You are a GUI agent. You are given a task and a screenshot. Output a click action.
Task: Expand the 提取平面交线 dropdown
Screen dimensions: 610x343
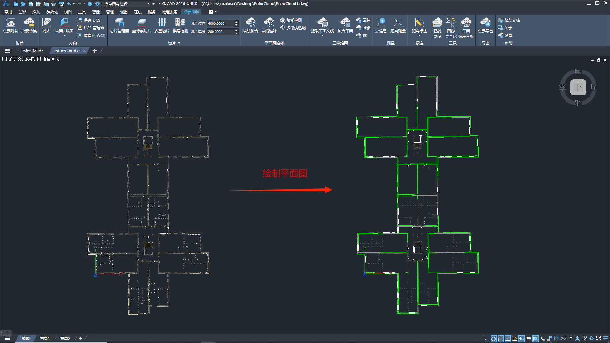[x=322, y=35]
